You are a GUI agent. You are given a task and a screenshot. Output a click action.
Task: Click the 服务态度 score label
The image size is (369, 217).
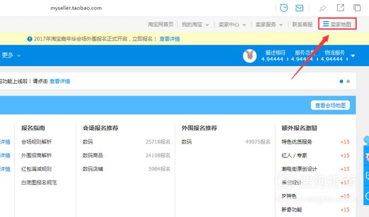(305, 53)
